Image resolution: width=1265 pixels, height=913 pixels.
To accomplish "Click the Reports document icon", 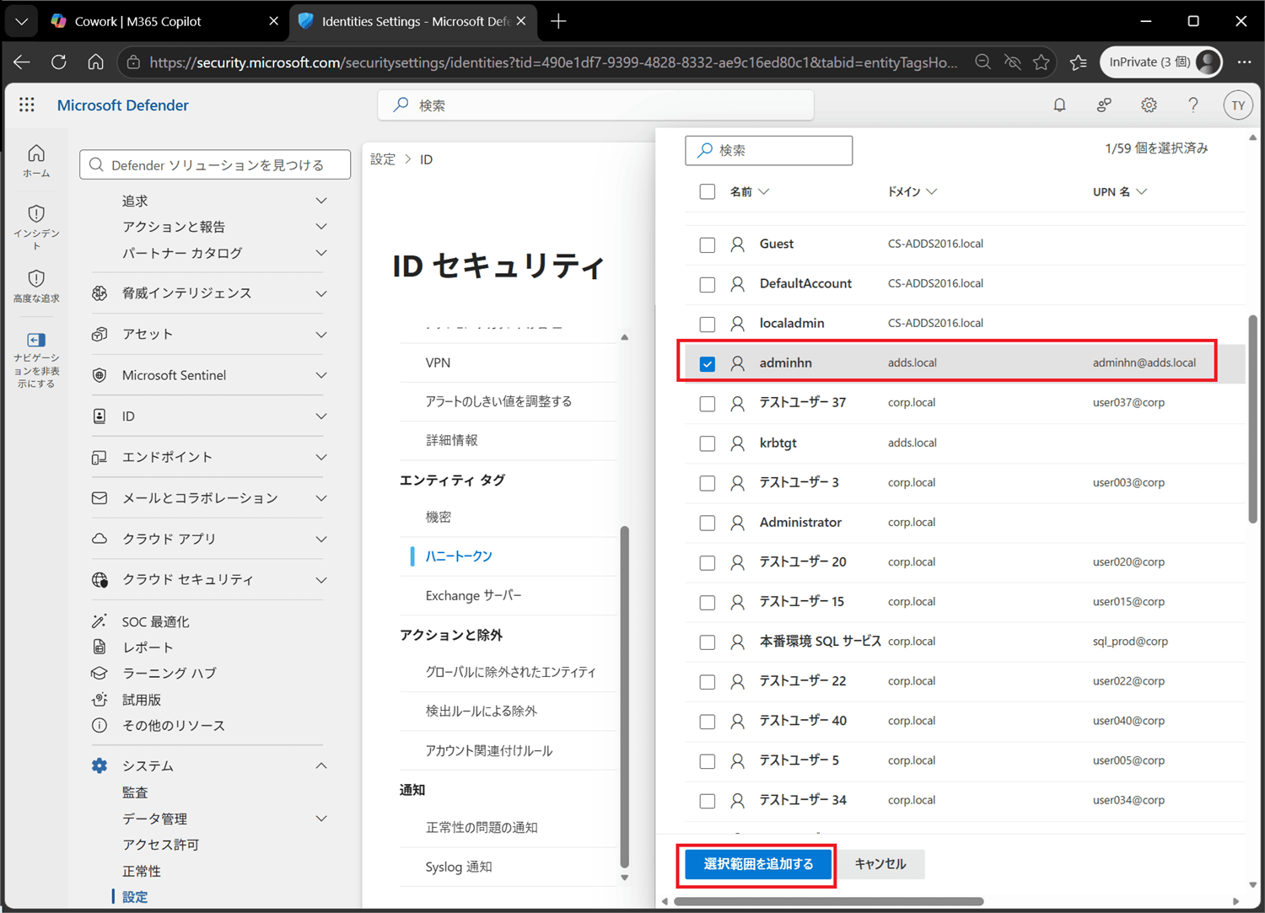I will pos(100,647).
